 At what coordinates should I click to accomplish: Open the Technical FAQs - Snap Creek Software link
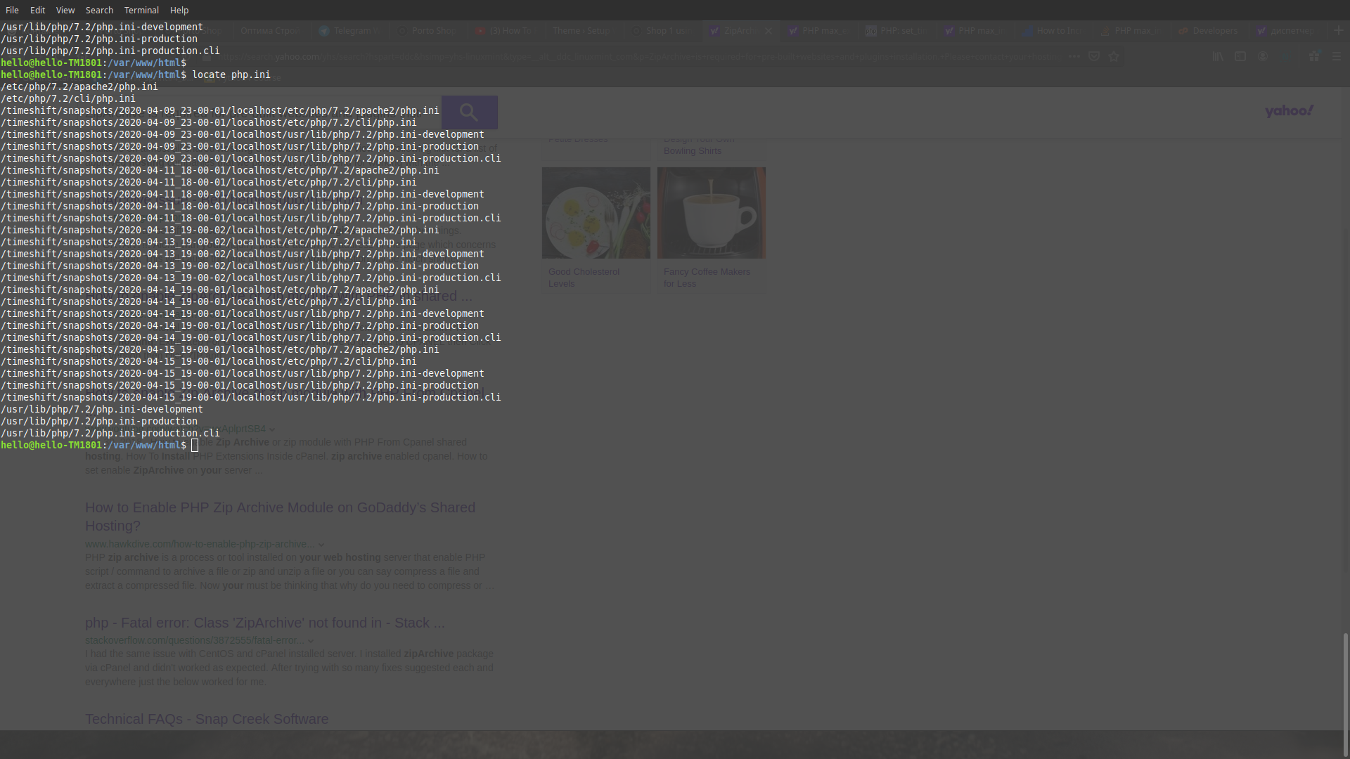click(x=207, y=719)
